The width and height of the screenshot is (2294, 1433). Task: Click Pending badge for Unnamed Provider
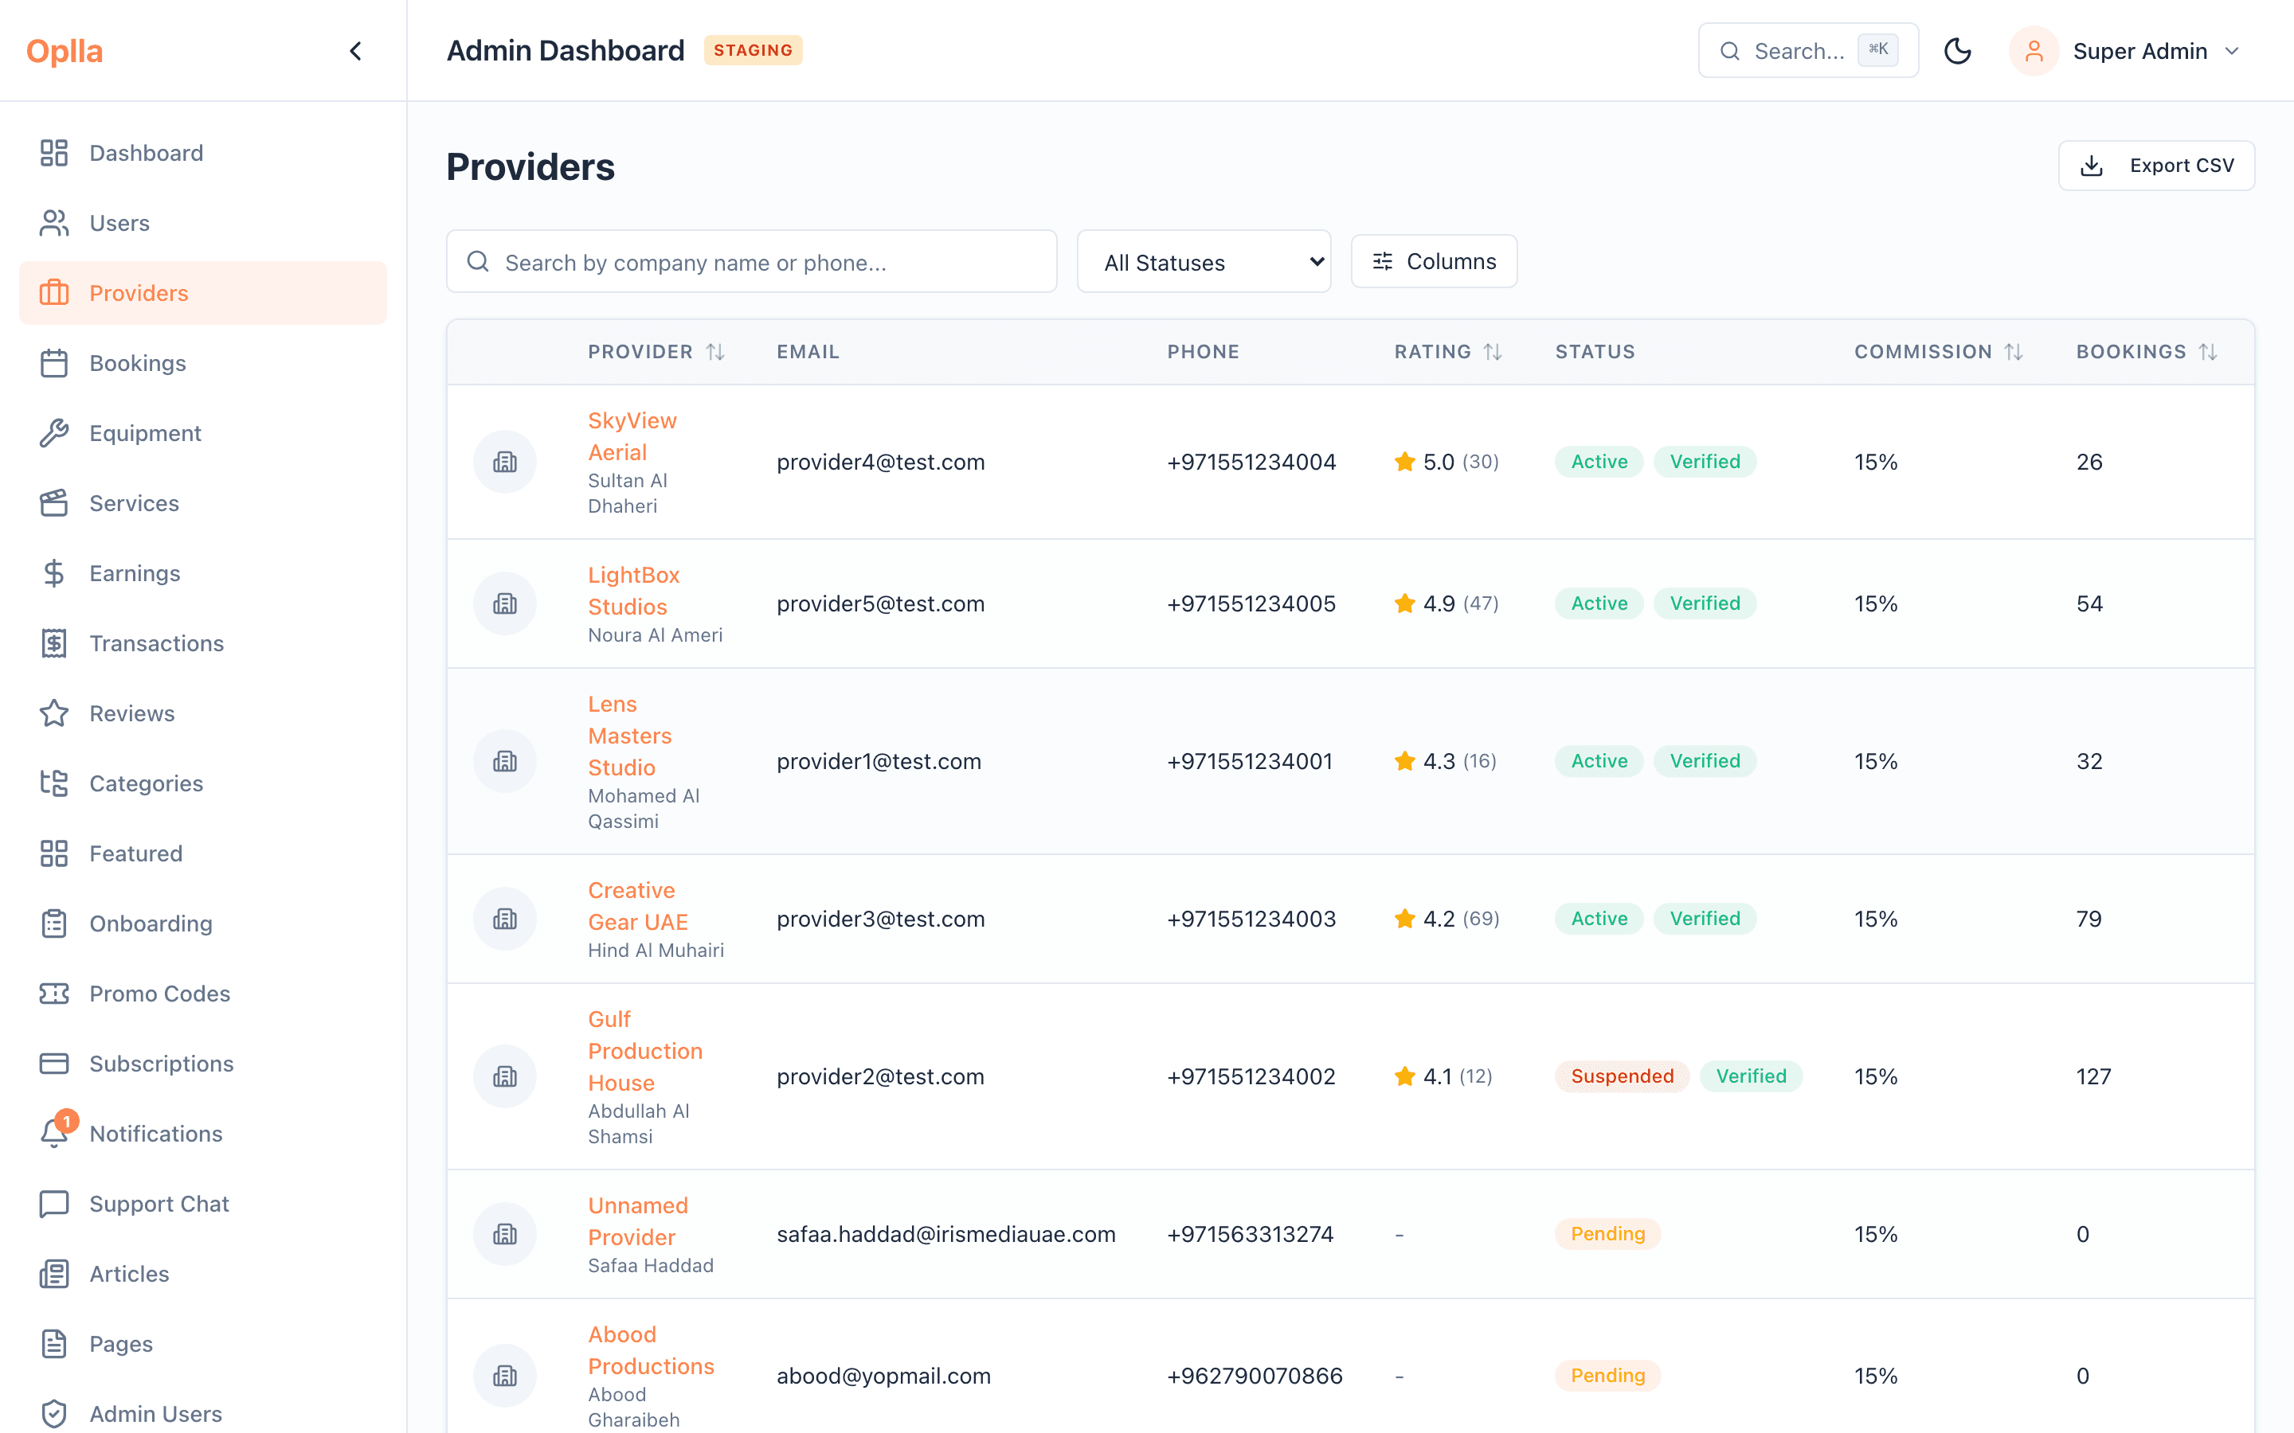(1607, 1234)
